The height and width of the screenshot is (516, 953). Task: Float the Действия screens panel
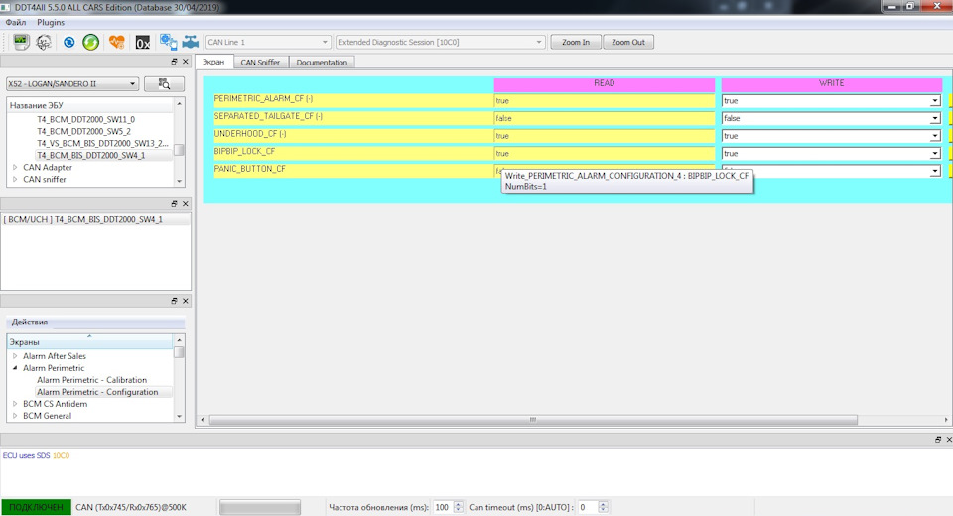[x=175, y=301]
